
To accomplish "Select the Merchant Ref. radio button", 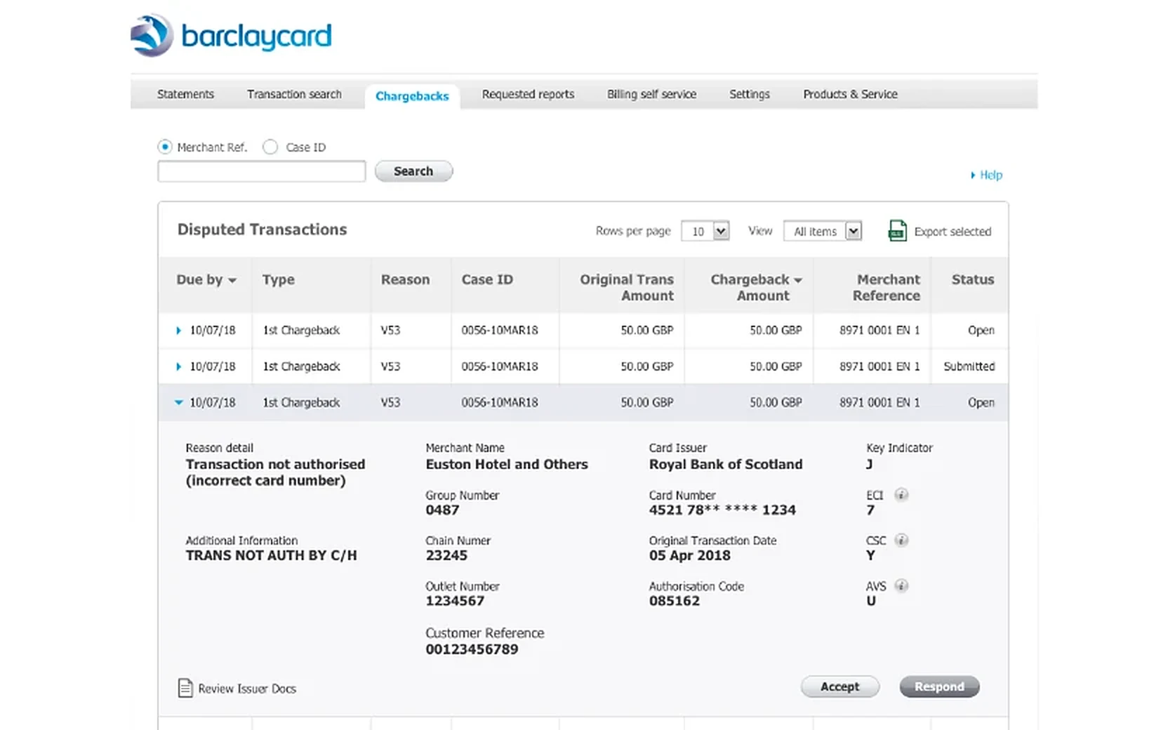I will pos(165,147).
